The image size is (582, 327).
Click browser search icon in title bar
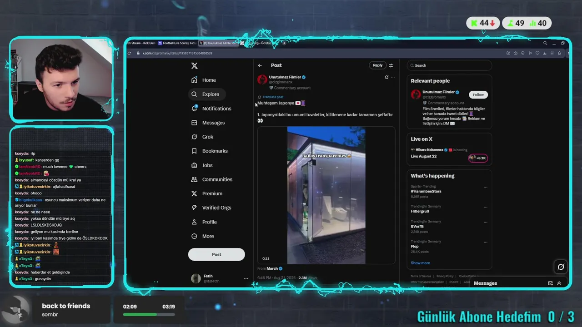pos(545,43)
